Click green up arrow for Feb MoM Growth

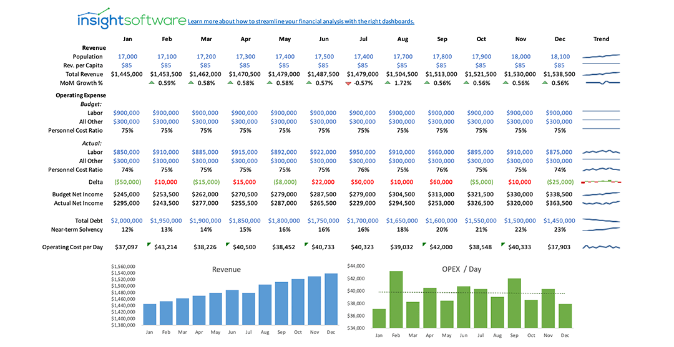point(151,82)
